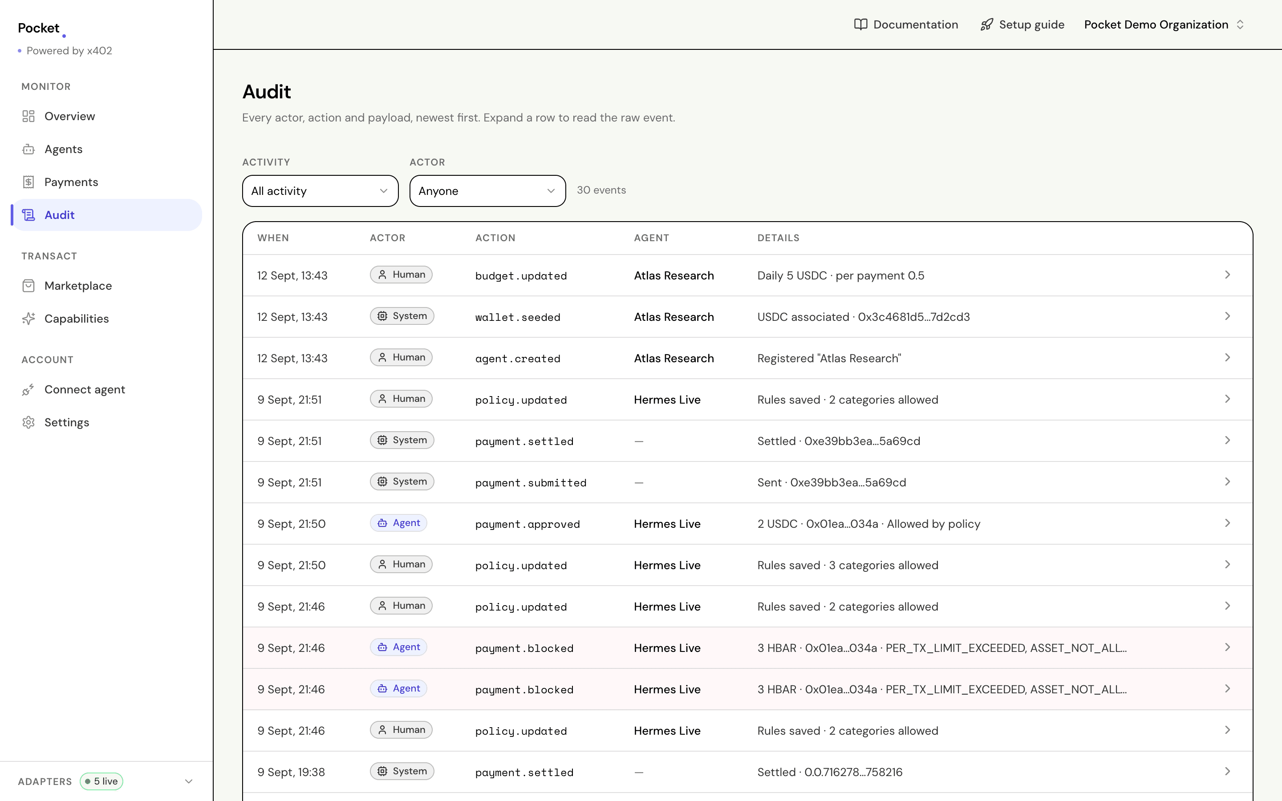Click '2 USDC · 0x01ea…034a · Allowed by policy'
This screenshot has width=1282, height=801.
pyautogui.click(x=869, y=524)
